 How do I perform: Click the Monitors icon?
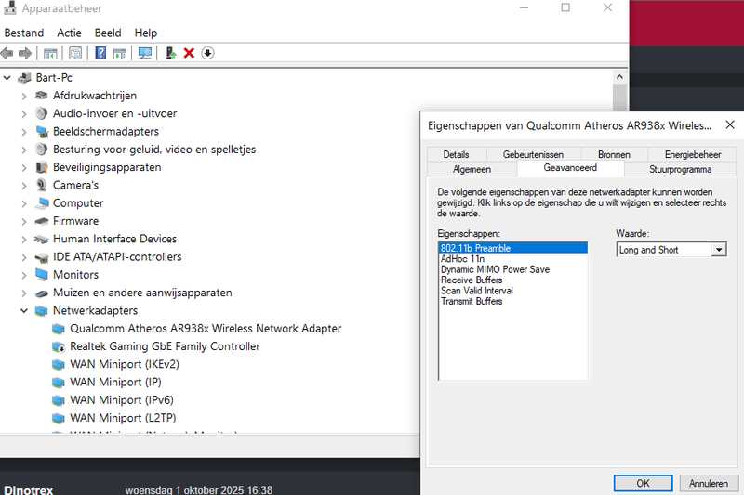pyautogui.click(x=42, y=275)
